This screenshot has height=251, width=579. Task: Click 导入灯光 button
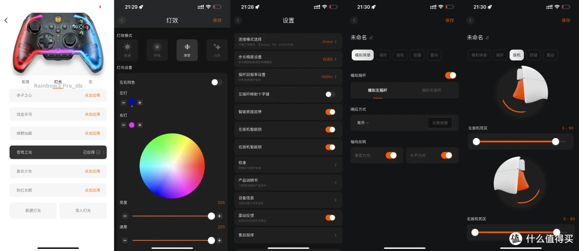coord(83,210)
